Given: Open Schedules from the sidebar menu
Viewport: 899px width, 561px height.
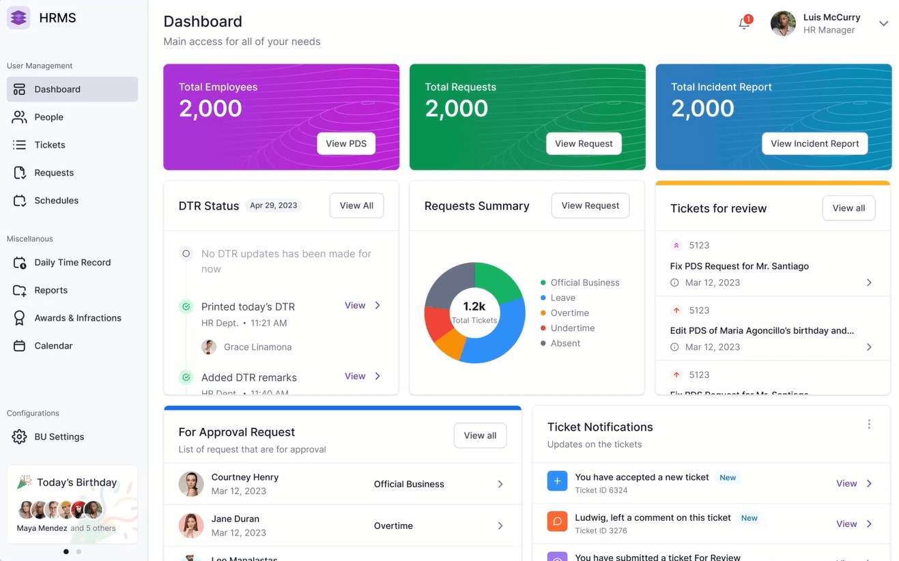Looking at the screenshot, I should click(56, 201).
